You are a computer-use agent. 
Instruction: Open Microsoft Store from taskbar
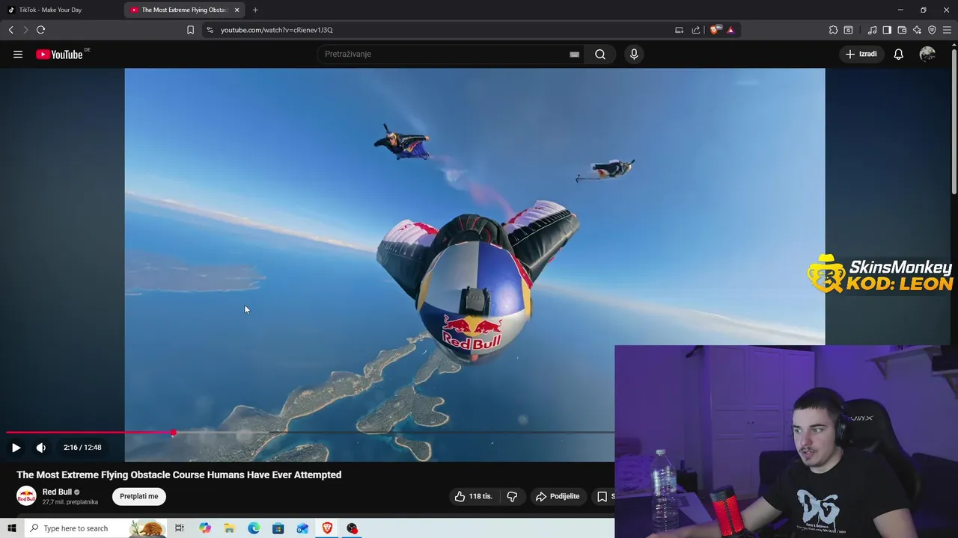click(278, 528)
